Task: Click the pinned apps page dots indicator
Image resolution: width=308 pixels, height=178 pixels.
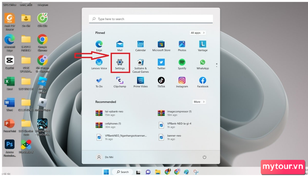Action: click(x=216, y=65)
